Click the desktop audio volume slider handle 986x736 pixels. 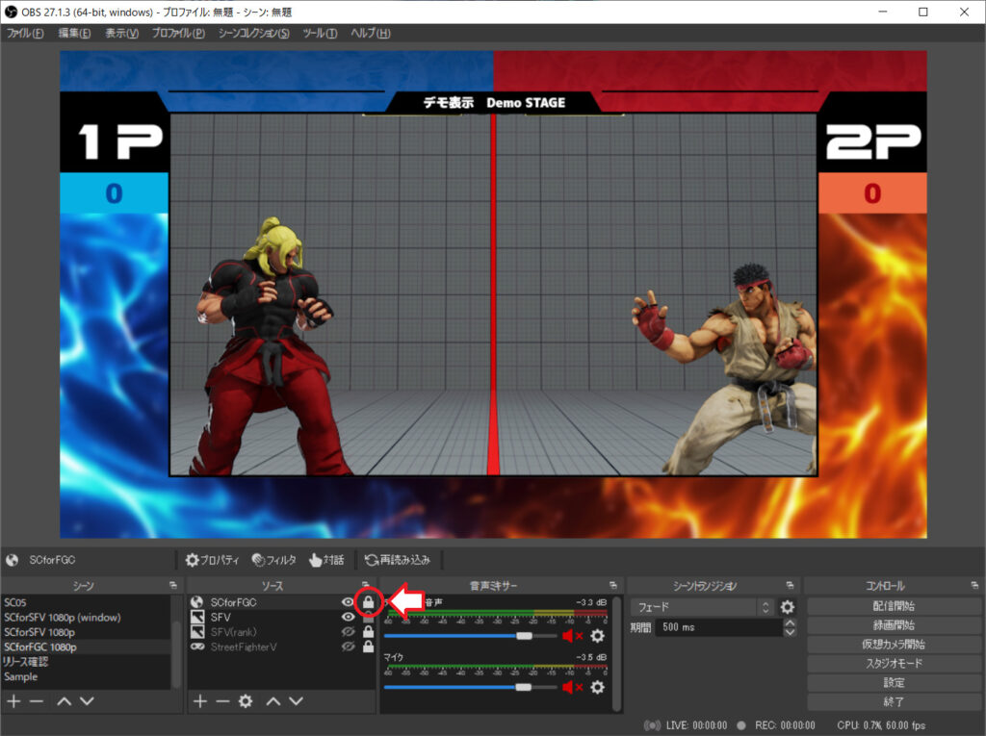pos(524,636)
